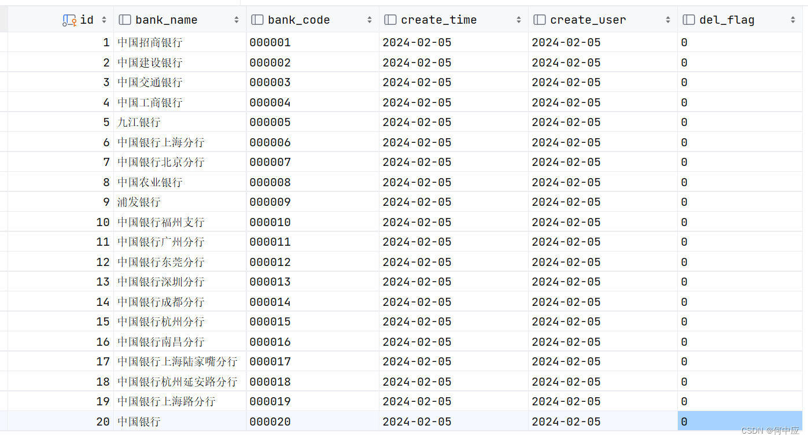Select bank_code cell 000017
This screenshot has width=808, height=440.
click(x=313, y=361)
